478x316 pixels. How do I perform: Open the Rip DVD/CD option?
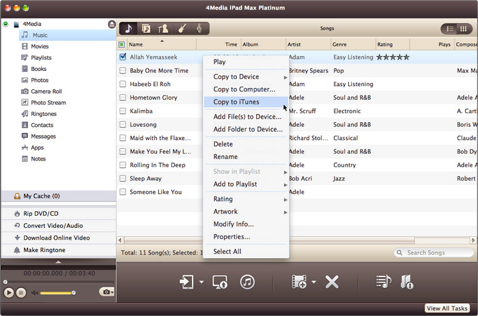click(x=40, y=214)
